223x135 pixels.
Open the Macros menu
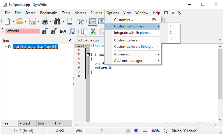click(80, 13)
